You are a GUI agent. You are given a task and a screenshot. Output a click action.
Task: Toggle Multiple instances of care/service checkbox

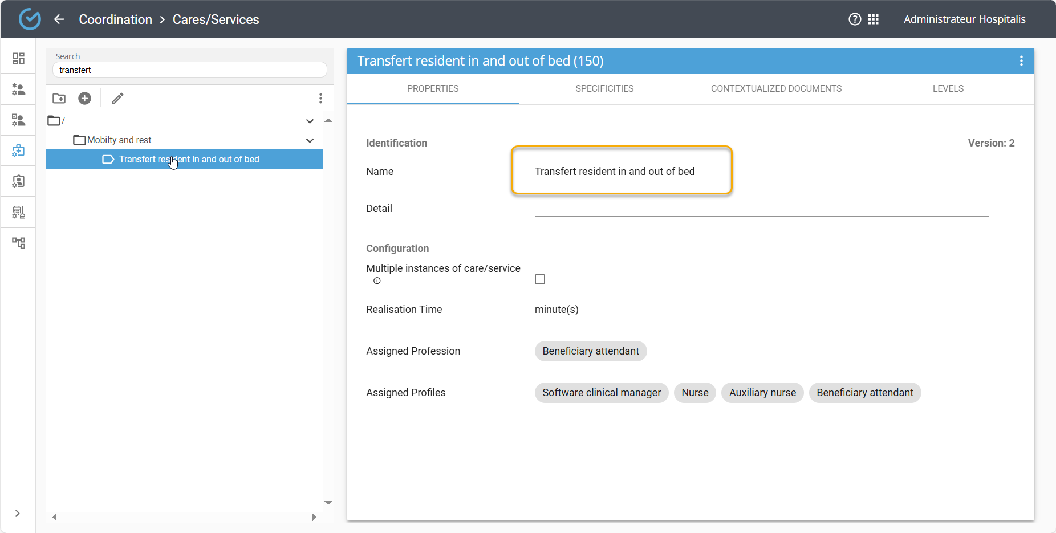pyautogui.click(x=539, y=279)
